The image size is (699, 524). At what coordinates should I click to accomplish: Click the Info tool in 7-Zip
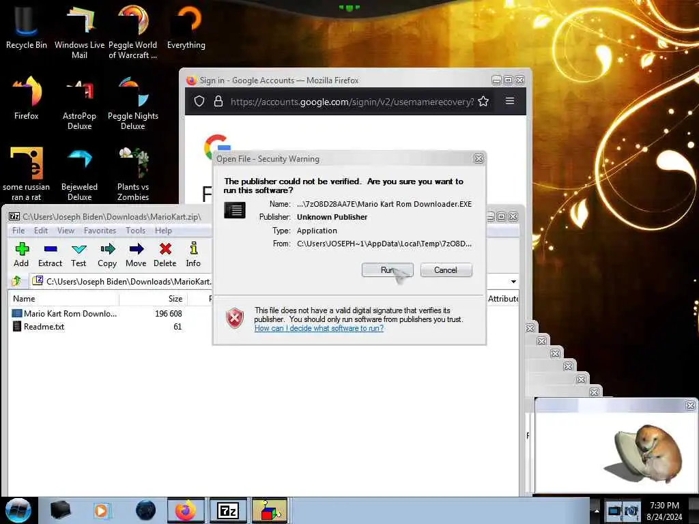click(x=193, y=255)
